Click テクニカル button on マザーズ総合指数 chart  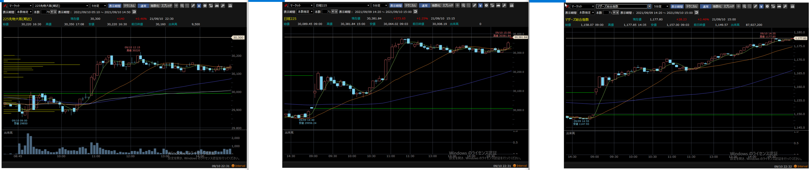coord(692,6)
